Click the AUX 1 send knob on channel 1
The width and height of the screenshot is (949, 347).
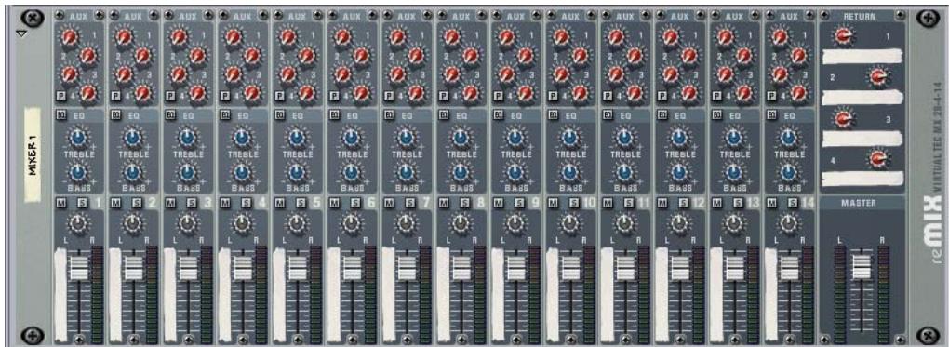click(x=69, y=38)
